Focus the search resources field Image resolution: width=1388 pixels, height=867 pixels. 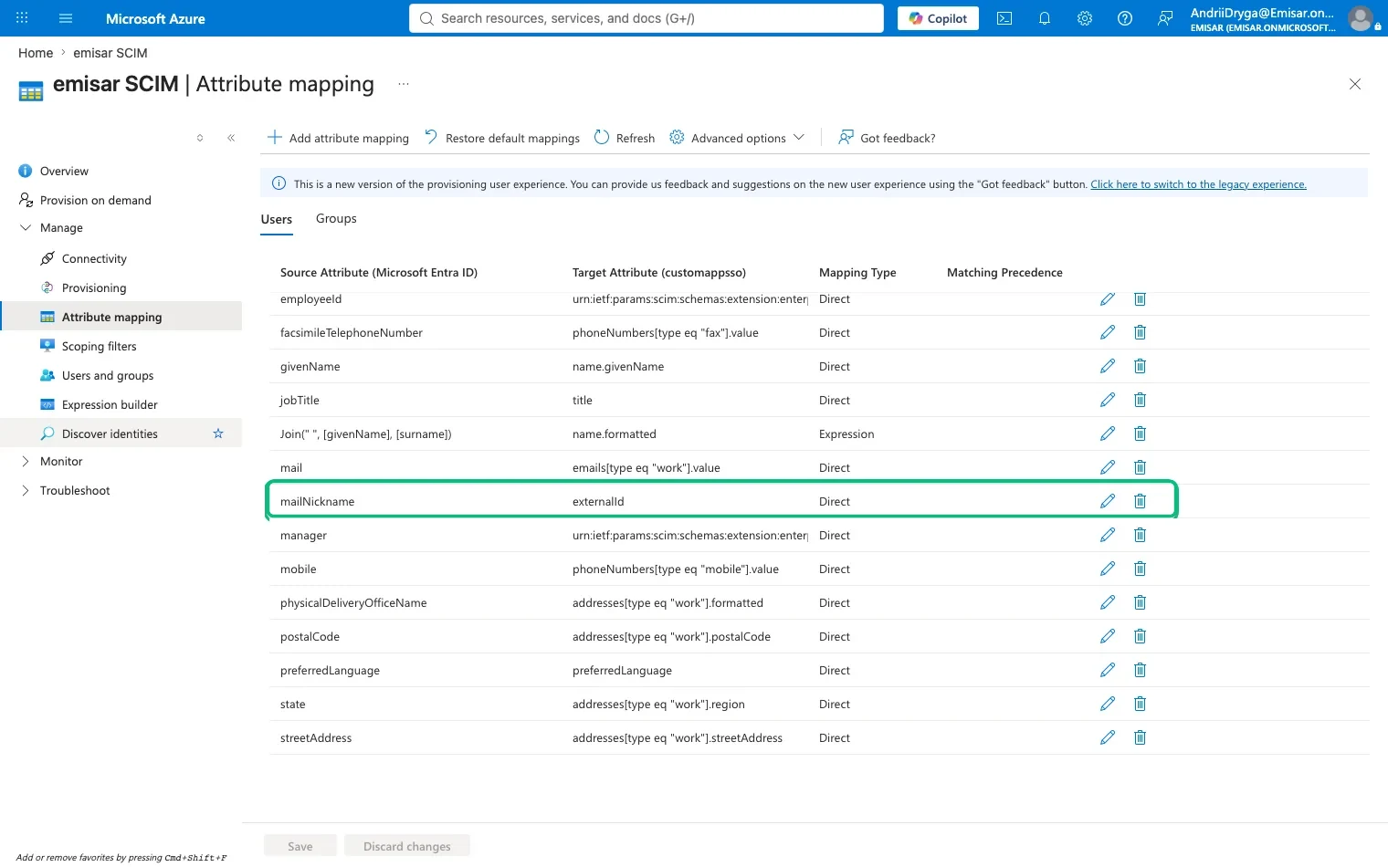(x=647, y=18)
